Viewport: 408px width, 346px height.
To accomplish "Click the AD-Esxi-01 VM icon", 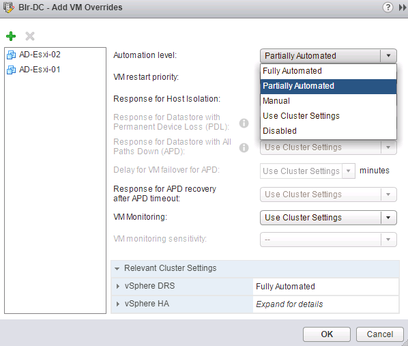I will [11, 70].
